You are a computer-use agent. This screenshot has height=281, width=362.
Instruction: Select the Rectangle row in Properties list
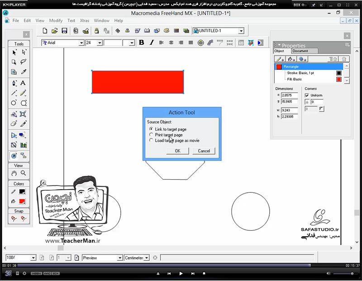tap(309, 67)
